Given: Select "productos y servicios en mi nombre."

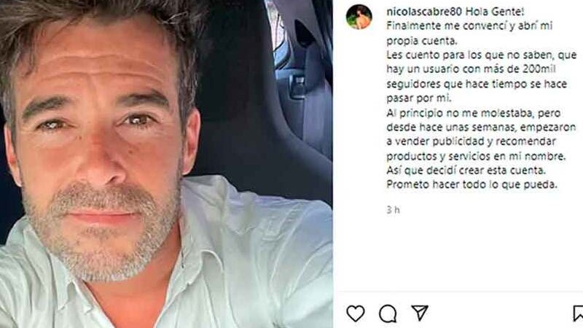Looking at the screenshot, I should pos(476,156).
